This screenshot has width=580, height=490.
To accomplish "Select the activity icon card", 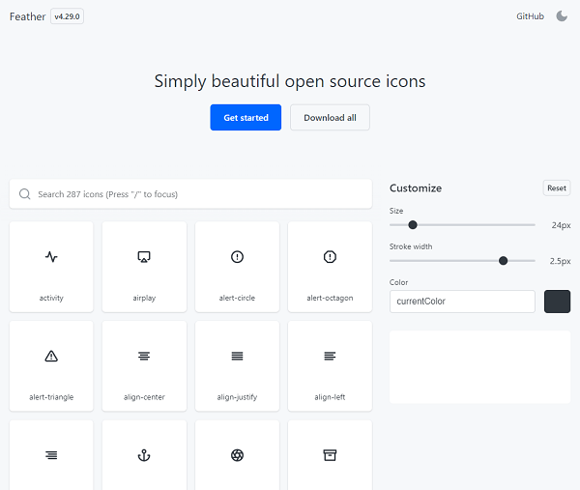I will click(x=51, y=267).
